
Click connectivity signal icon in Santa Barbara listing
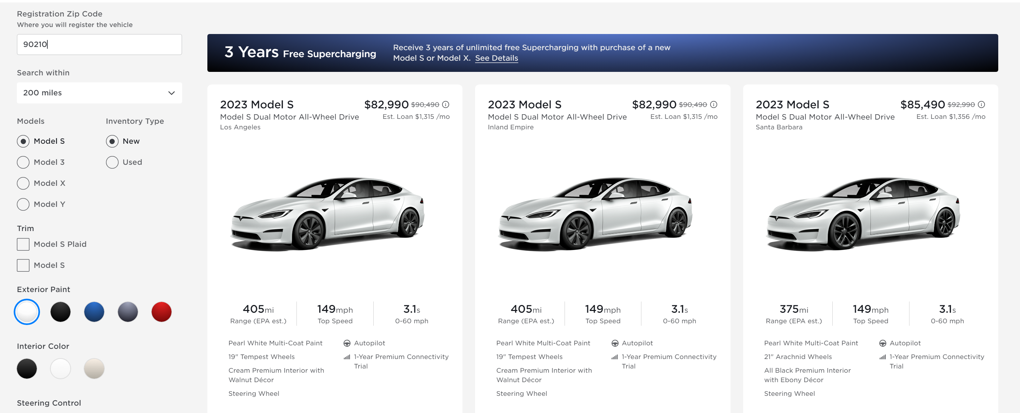coord(882,357)
